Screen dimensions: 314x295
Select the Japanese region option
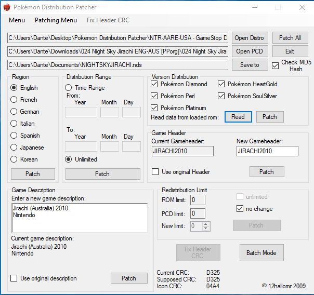click(14, 147)
